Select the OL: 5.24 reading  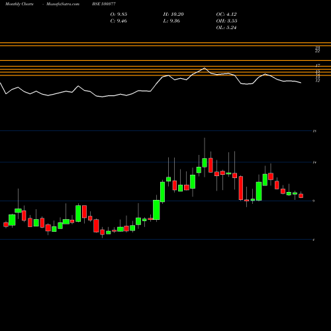click(226, 28)
